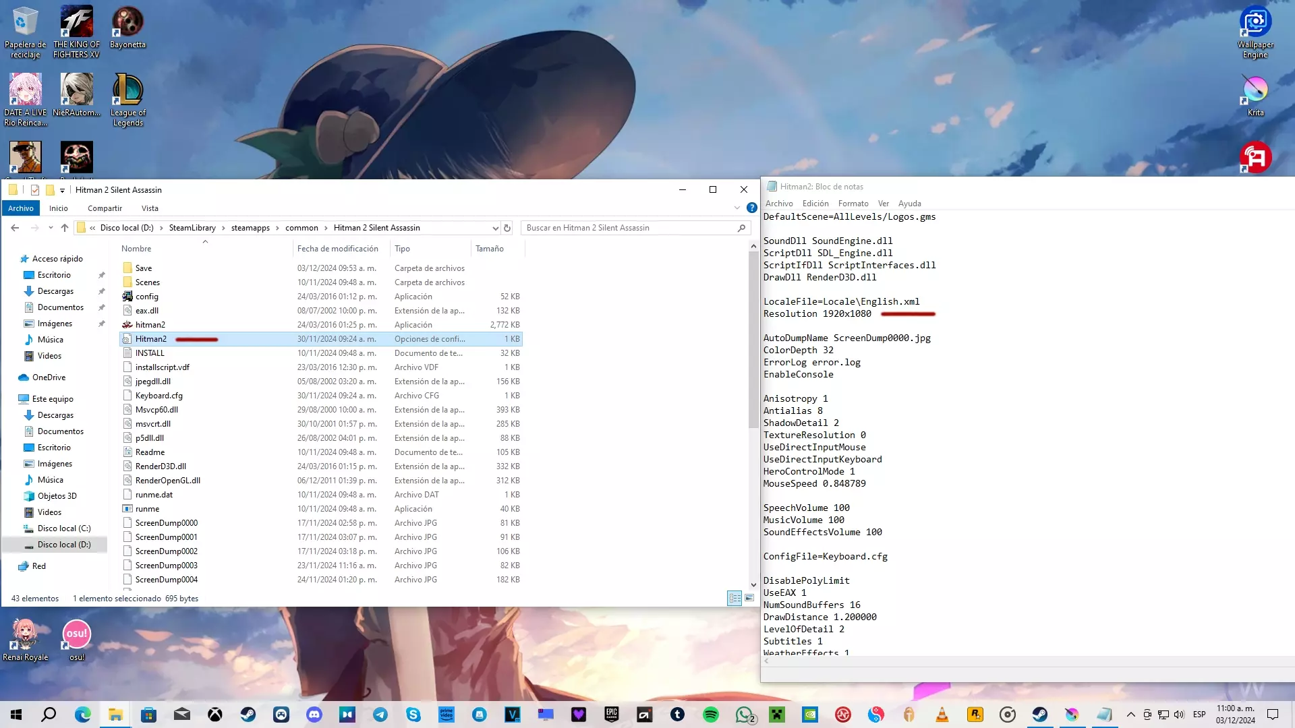Switch to details view layout icon
The height and width of the screenshot is (728, 1295).
735,598
